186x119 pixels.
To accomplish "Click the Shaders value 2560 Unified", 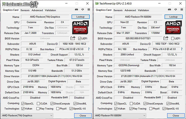I will (127, 54).
